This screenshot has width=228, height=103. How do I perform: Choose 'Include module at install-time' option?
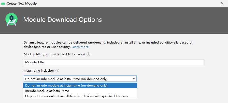(47, 91)
